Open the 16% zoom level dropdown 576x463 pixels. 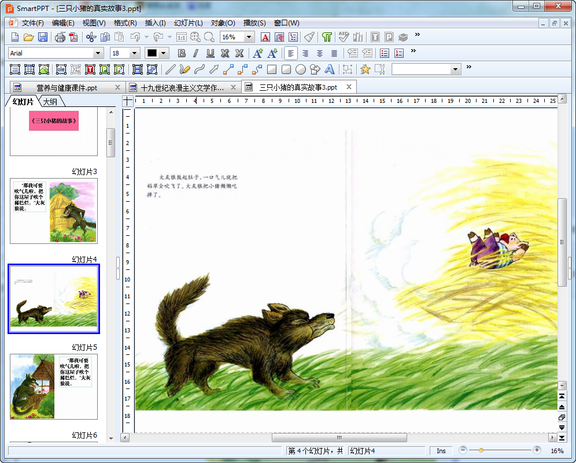pyautogui.click(x=249, y=37)
